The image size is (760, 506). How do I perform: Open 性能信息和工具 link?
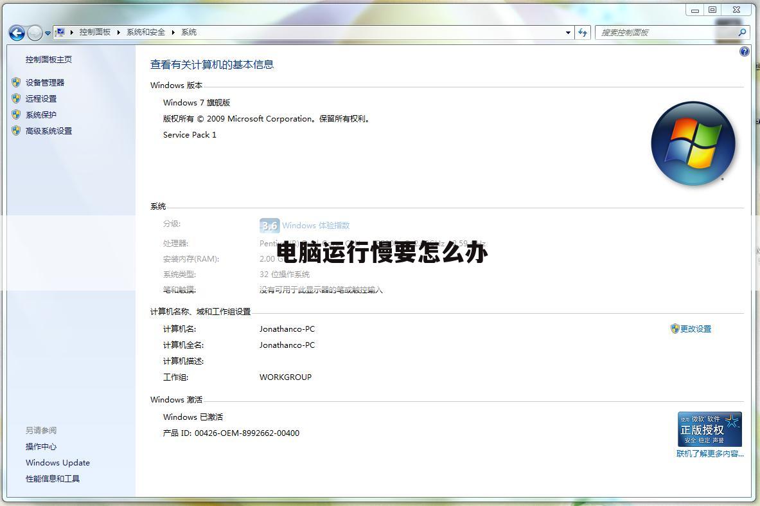[52, 478]
